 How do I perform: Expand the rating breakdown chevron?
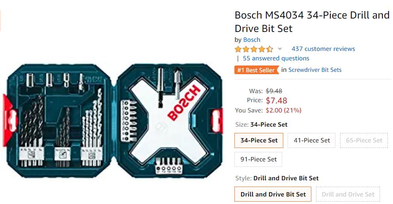click(x=280, y=49)
